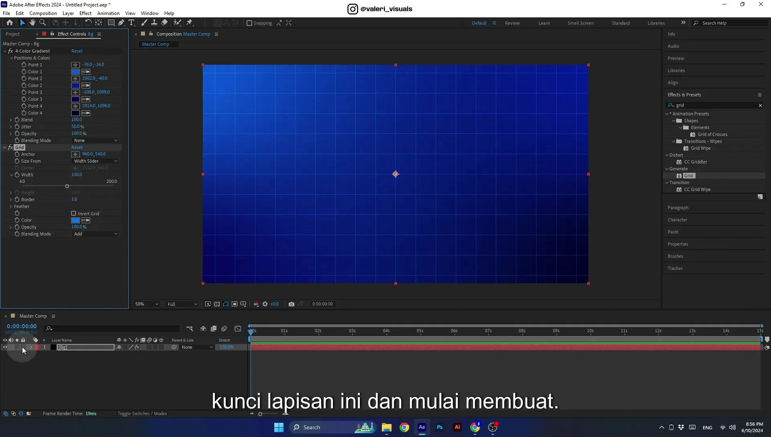771x437 pixels.
Task: Click Color 1 eyedropper icon
Action: [86, 71]
